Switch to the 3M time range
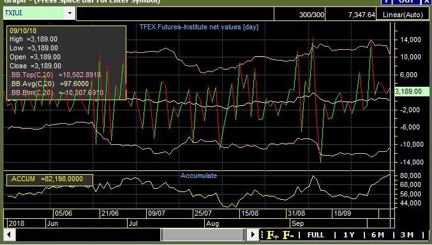This screenshot has width=432, height=245. coord(406,235)
